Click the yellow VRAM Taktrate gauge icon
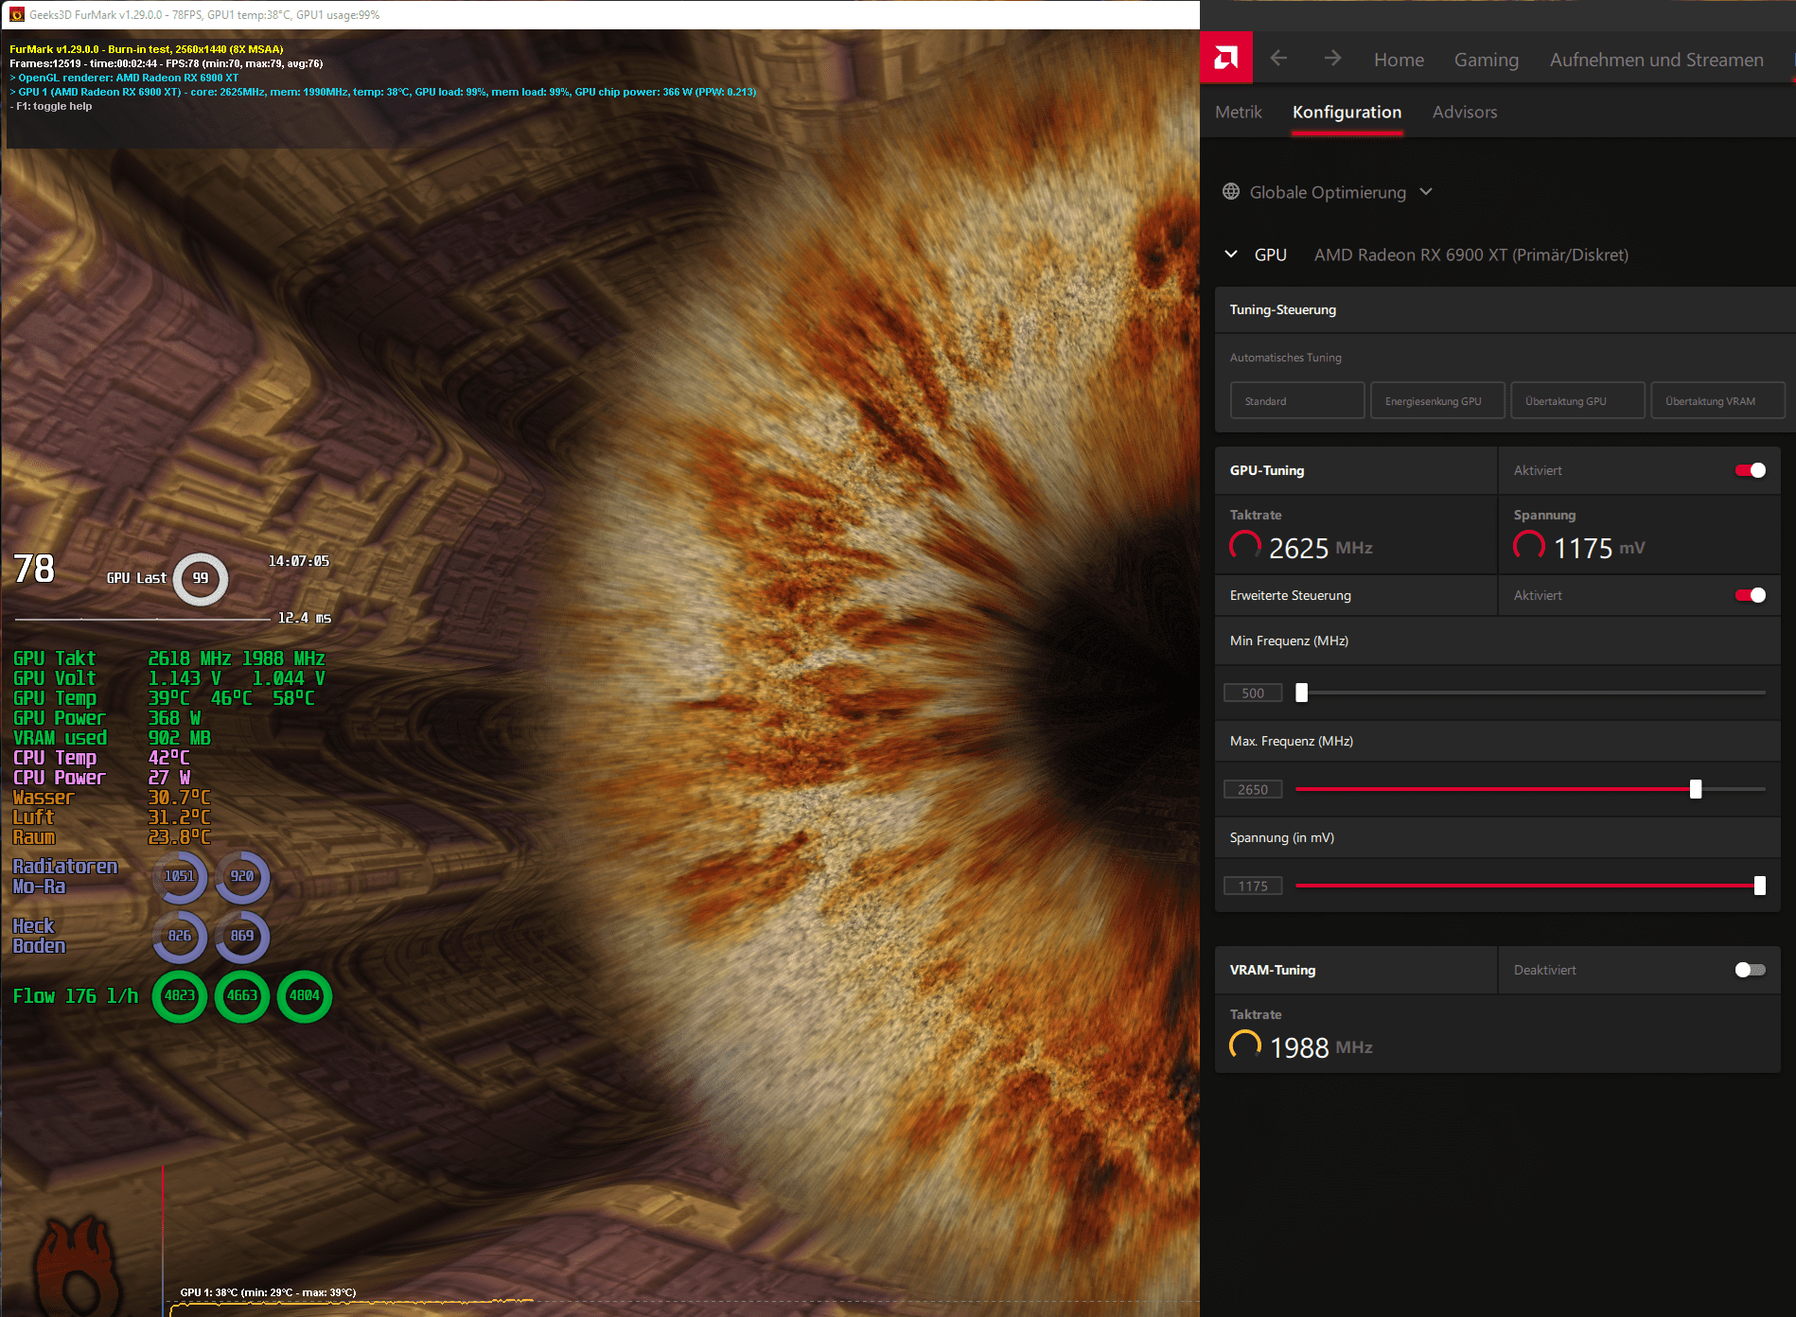 pyautogui.click(x=1245, y=1045)
